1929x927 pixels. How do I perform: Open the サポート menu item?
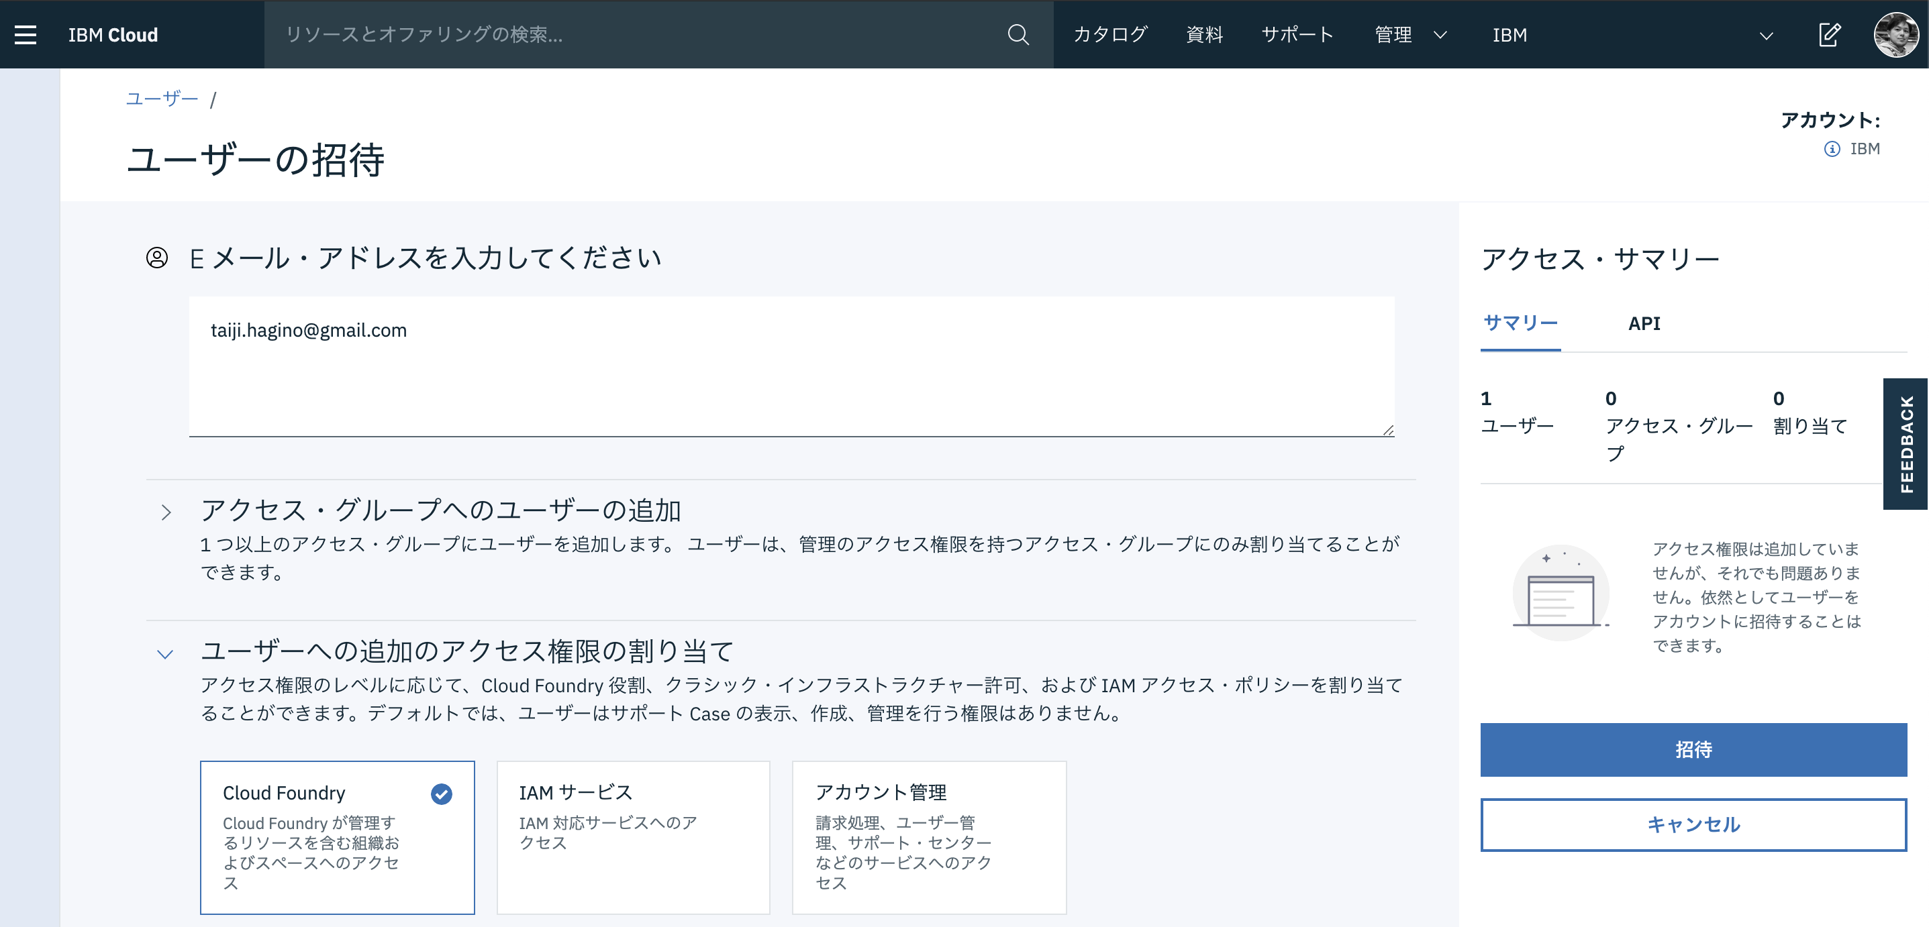[x=1299, y=34]
